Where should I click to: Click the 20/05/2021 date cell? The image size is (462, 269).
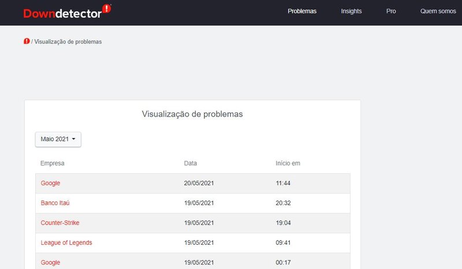coord(199,183)
